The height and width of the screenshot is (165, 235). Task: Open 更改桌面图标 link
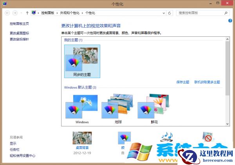coord(19,33)
